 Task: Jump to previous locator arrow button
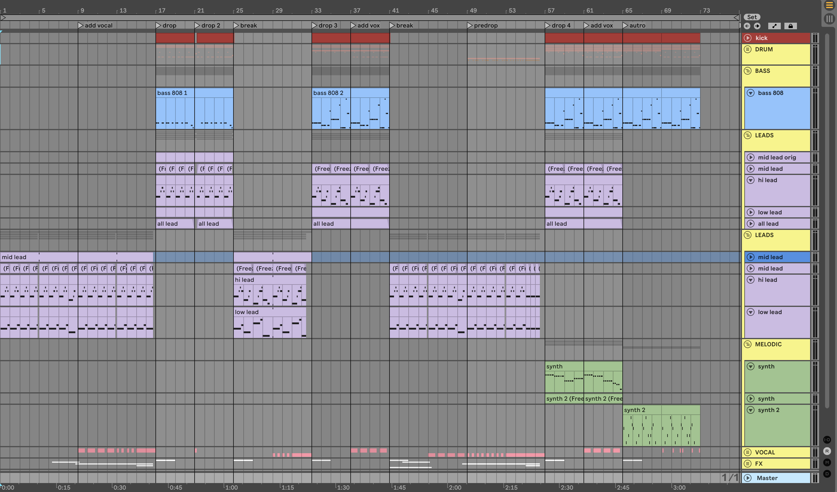tap(747, 26)
